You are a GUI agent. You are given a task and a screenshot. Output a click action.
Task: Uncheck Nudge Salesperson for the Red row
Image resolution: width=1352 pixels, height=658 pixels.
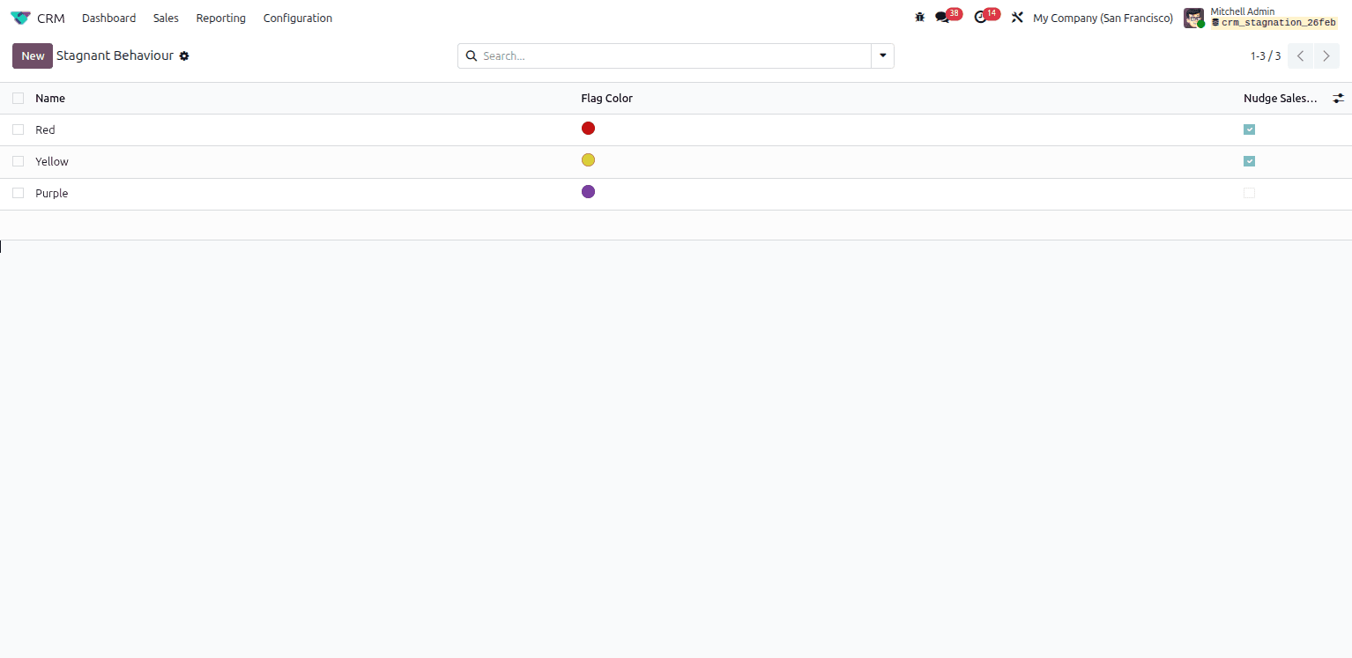pyautogui.click(x=1249, y=129)
